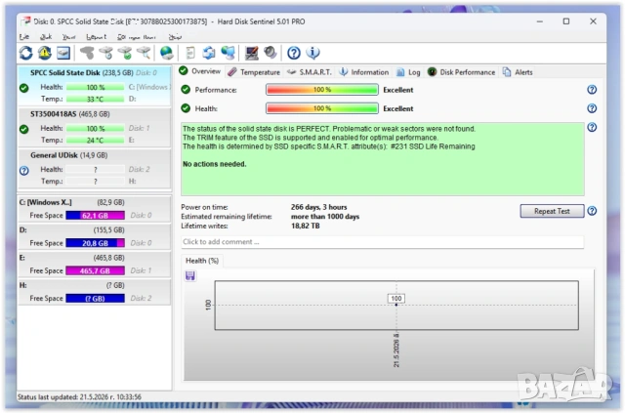Open the Disk Performance tab
The image size is (625, 413).
[461, 72]
